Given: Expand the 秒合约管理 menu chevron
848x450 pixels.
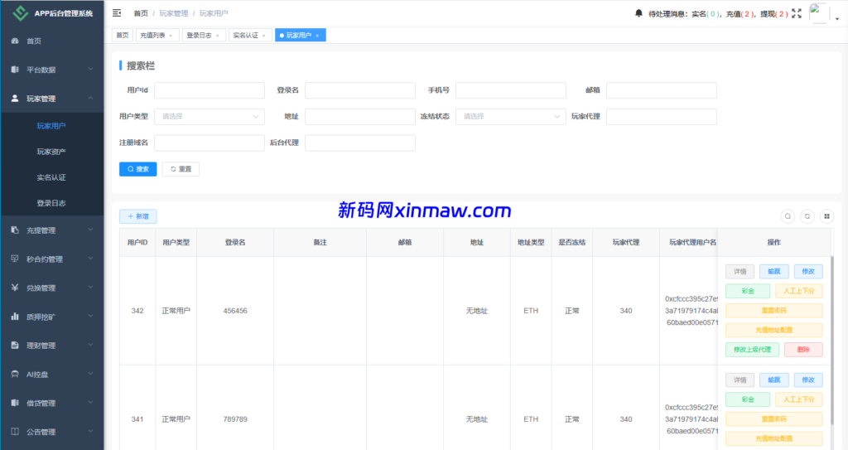Looking at the screenshot, I should click(90, 259).
